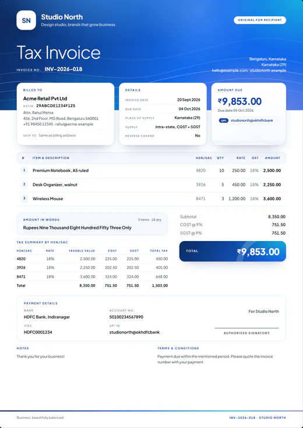Viewport: 303px width, 428px height.
Task: Click row number 3 badge
Action: [x=24, y=199]
